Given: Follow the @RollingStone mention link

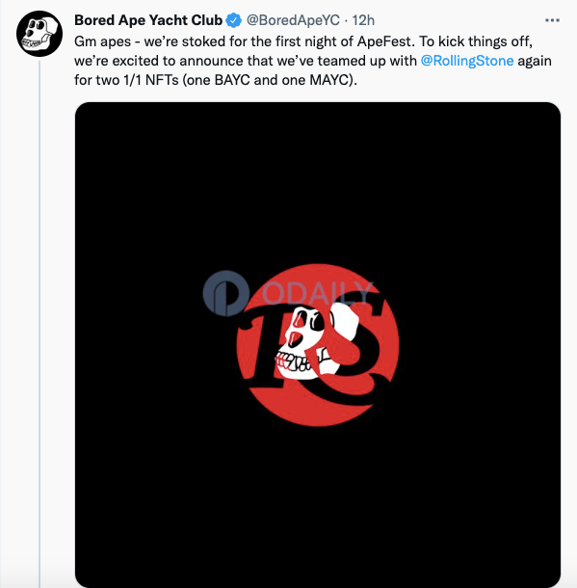Looking at the screenshot, I should click(x=467, y=61).
